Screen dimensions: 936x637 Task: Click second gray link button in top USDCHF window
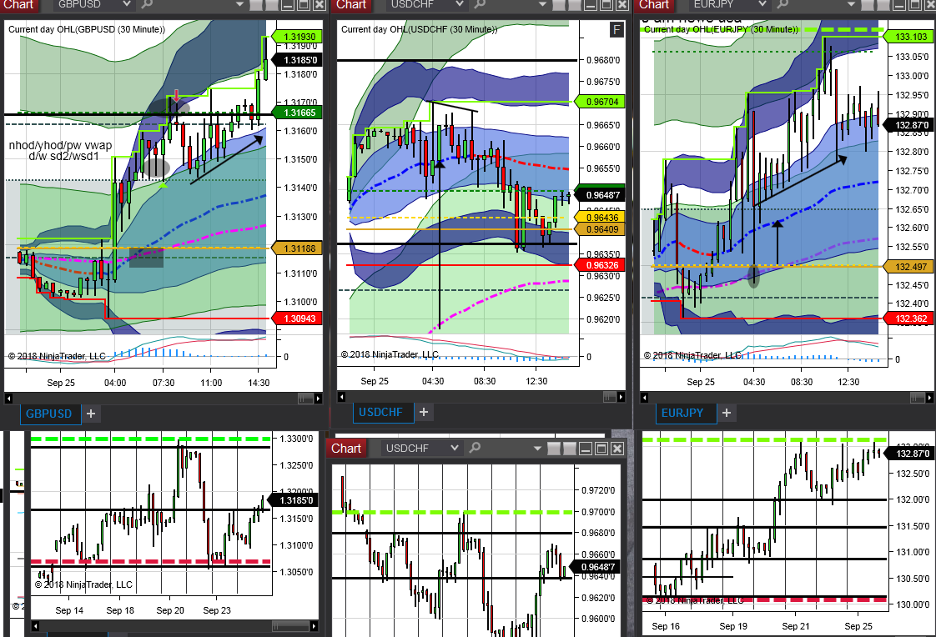point(574,5)
